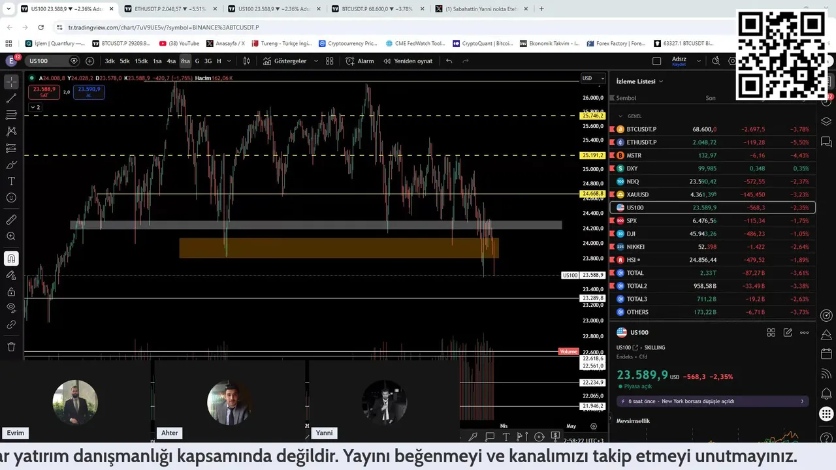
Task: Open the US100 details three-dots menu
Action: click(x=805, y=332)
